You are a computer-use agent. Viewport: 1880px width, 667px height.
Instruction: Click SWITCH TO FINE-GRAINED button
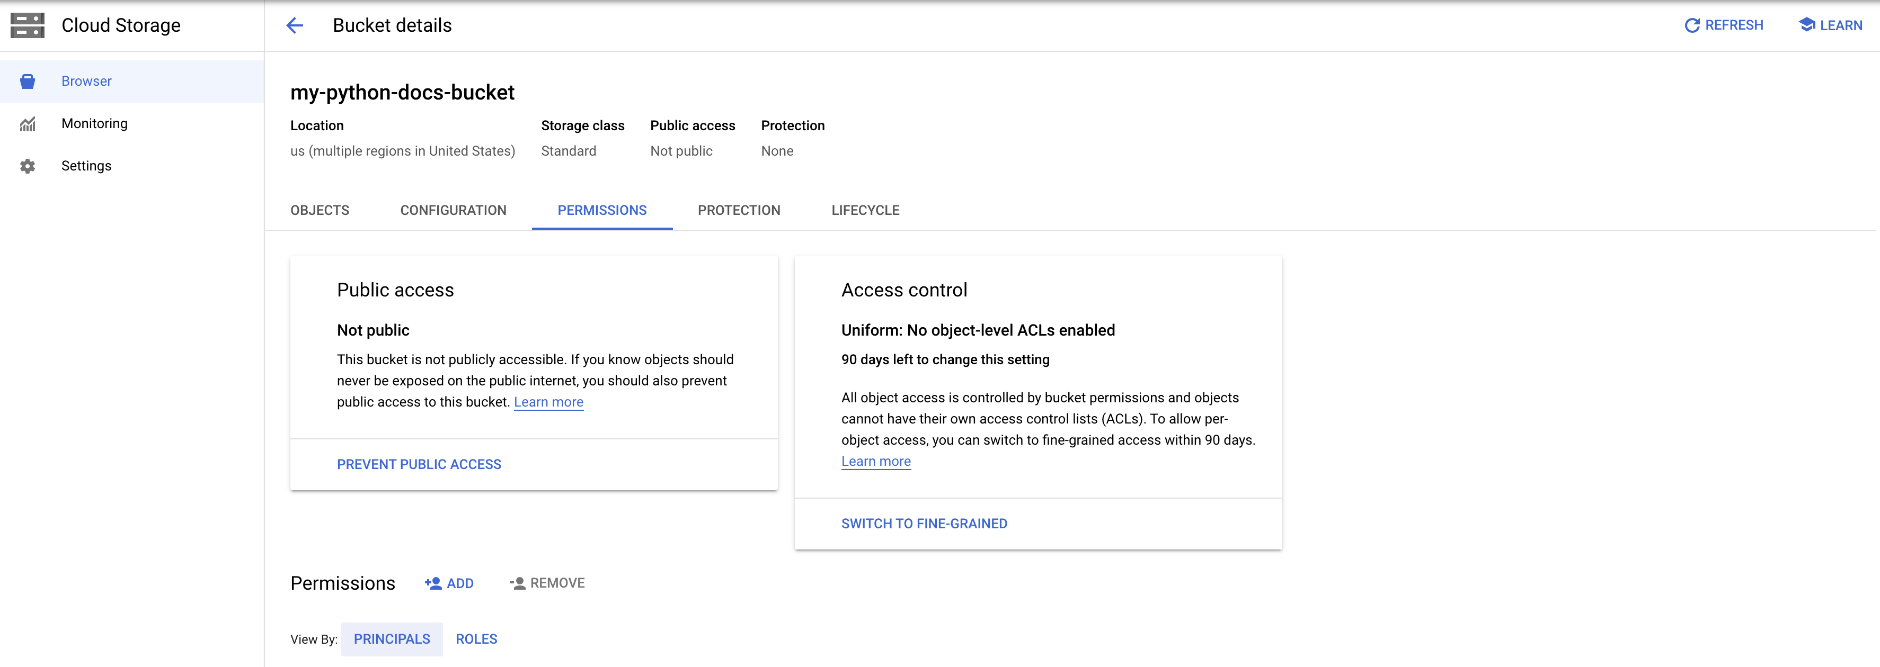[924, 524]
